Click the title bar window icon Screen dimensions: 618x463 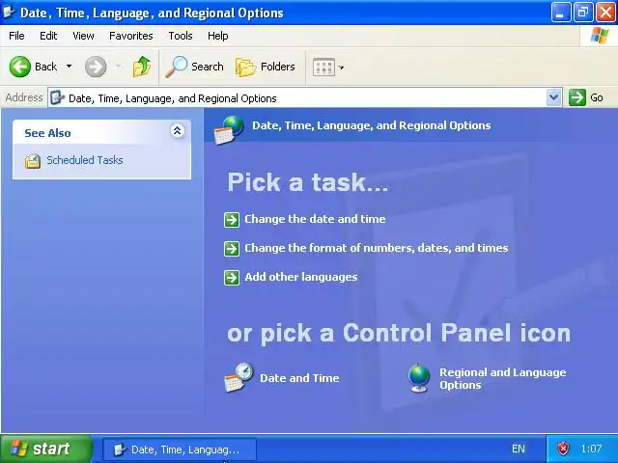pyautogui.click(x=9, y=13)
